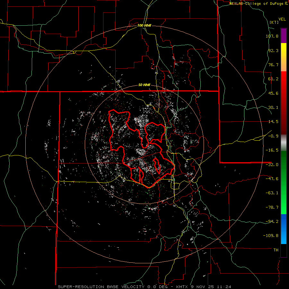Click the -109.8 scale value
289x289 pixels.
pos(271,235)
